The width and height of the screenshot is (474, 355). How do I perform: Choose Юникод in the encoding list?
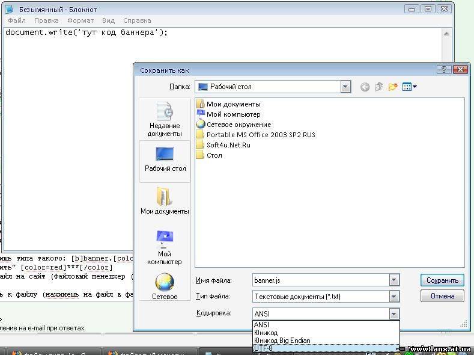pyautogui.click(x=326, y=333)
